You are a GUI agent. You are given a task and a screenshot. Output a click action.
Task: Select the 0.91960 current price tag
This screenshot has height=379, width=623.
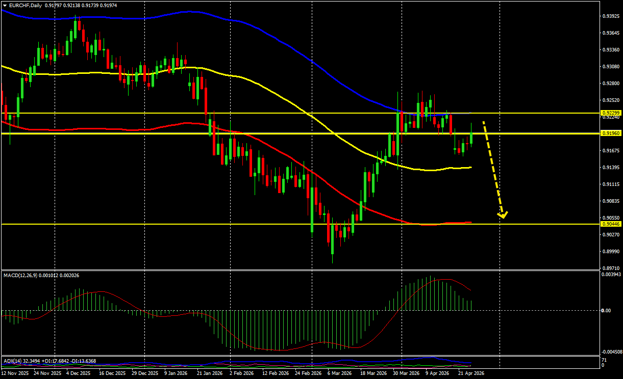point(611,133)
